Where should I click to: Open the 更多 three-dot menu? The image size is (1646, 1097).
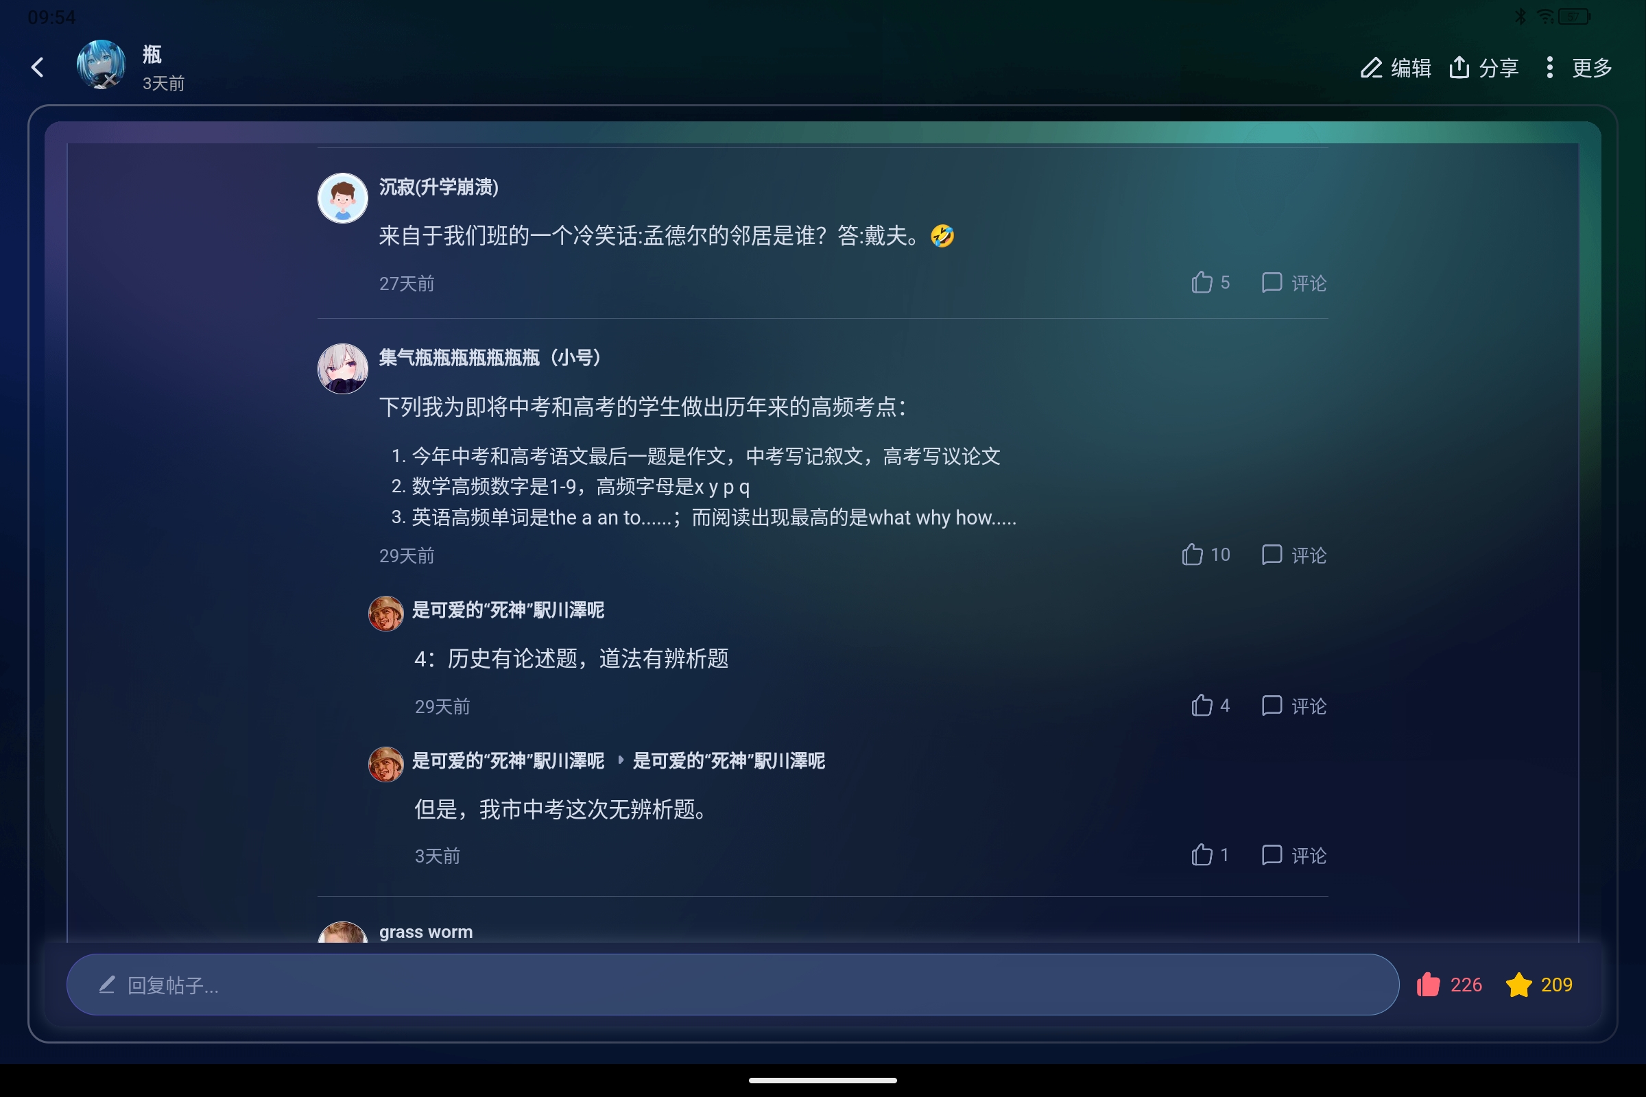point(1579,68)
